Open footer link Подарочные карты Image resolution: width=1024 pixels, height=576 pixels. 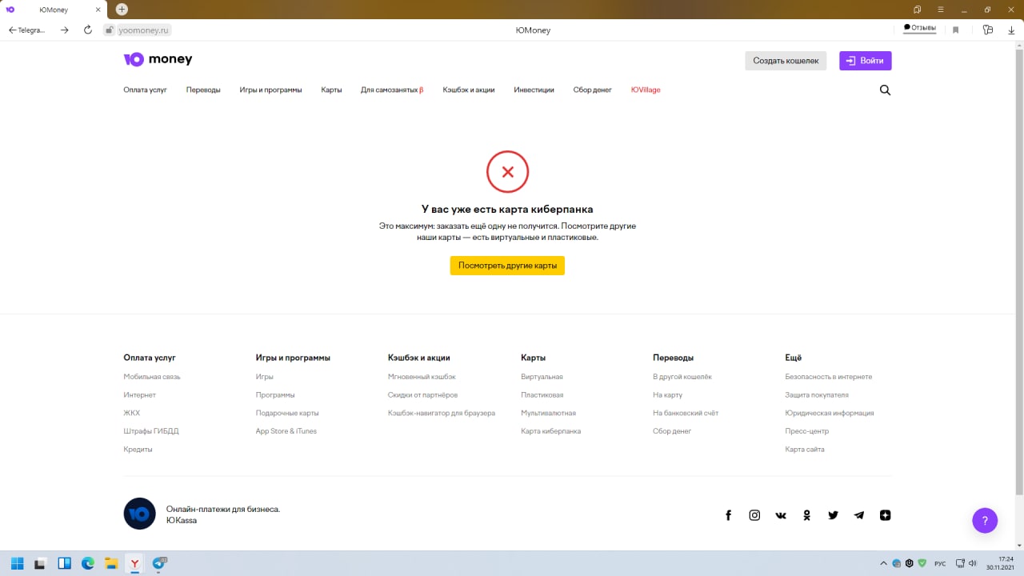pos(287,414)
